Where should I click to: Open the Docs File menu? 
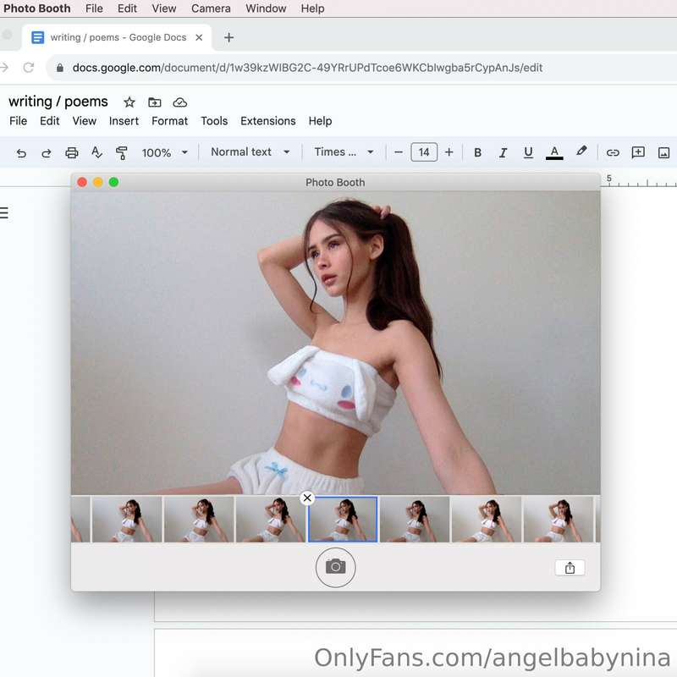coord(18,121)
